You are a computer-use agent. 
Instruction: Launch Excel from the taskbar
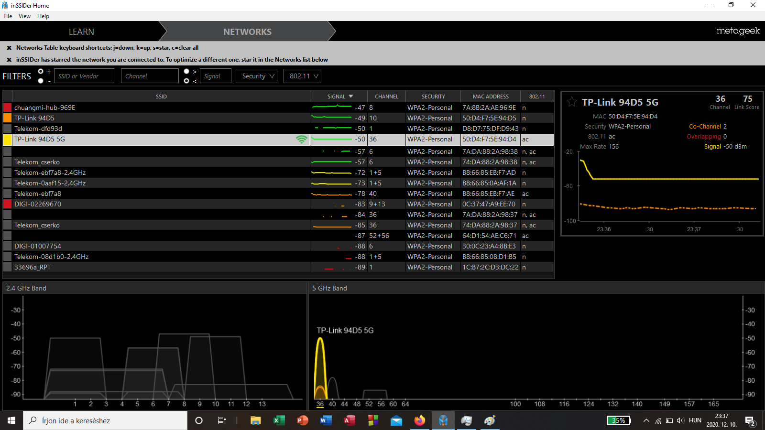click(279, 420)
